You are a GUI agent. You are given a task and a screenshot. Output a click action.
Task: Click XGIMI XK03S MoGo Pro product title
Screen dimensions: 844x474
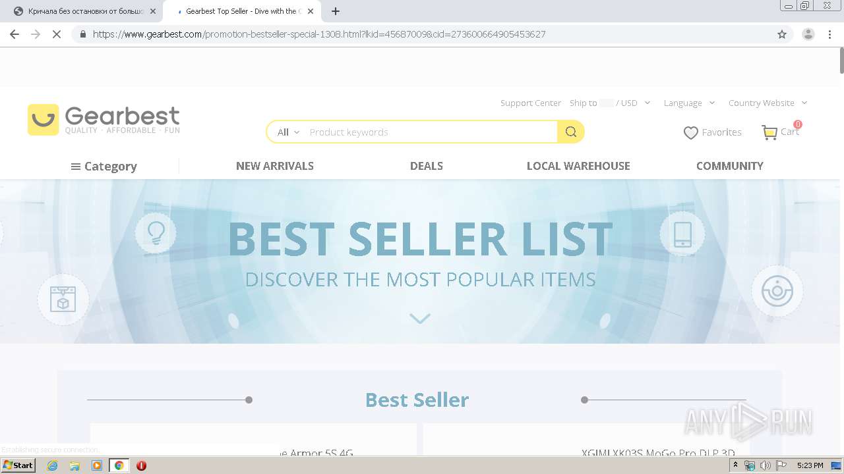tap(658, 453)
